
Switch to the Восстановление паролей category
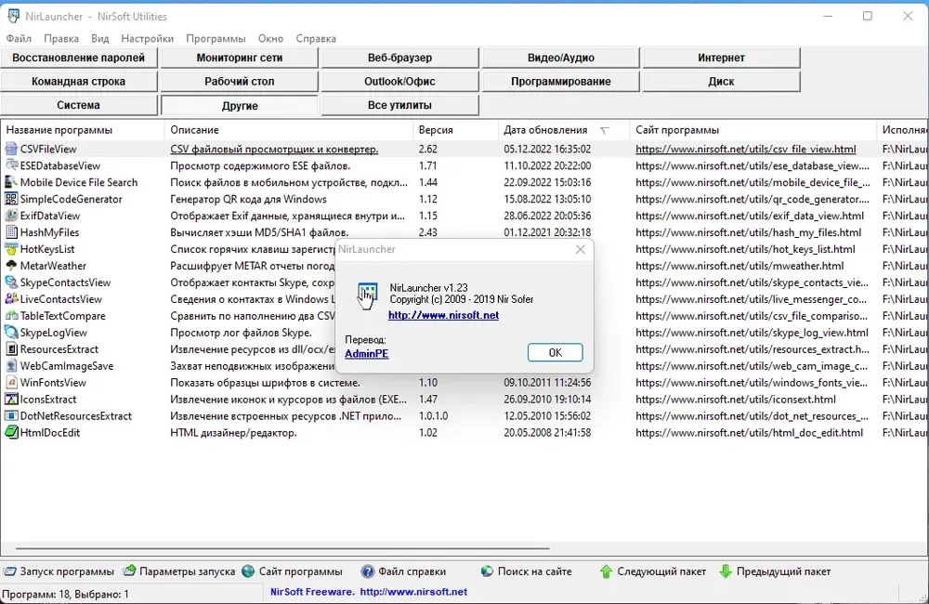[x=78, y=58]
